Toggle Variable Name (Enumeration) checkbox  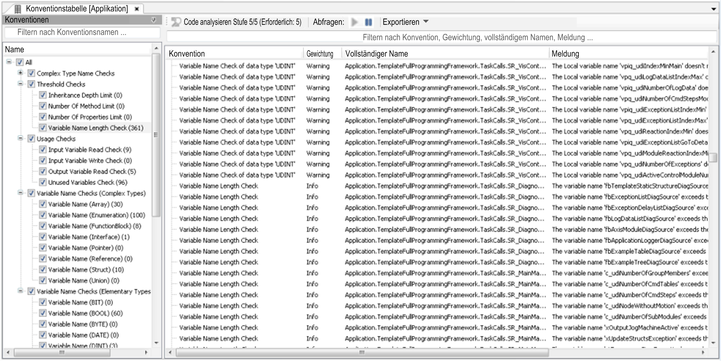43,215
